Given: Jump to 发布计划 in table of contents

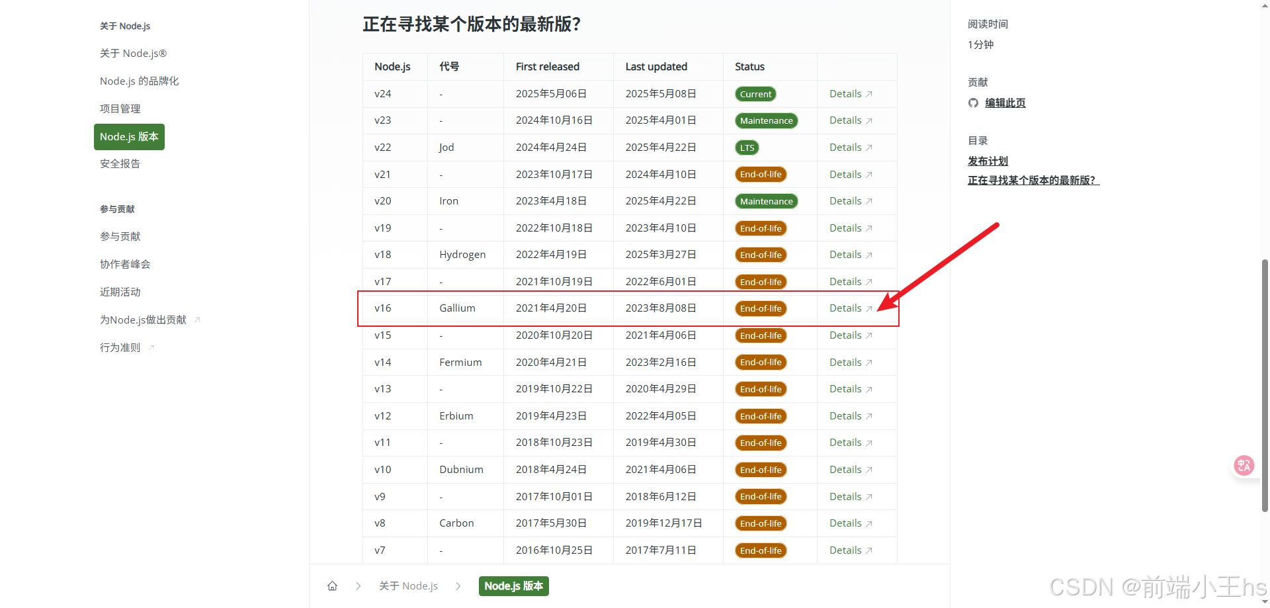Looking at the screenshot, I should (988, 161).
